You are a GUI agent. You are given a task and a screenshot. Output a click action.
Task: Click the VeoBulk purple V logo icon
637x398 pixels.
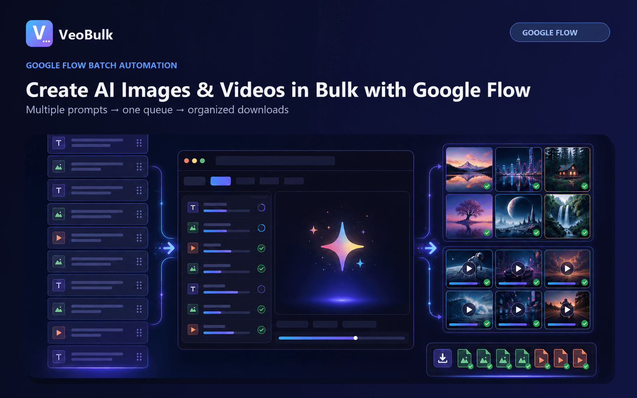coord(39,34)
